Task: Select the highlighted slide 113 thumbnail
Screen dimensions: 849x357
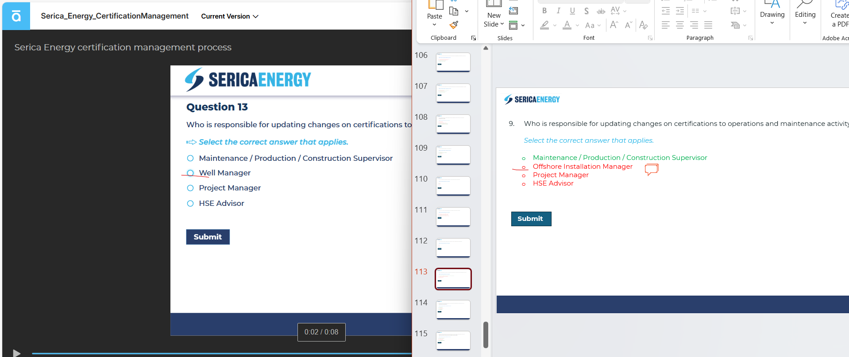Action: pyautogui.click(x=453, y=279)
